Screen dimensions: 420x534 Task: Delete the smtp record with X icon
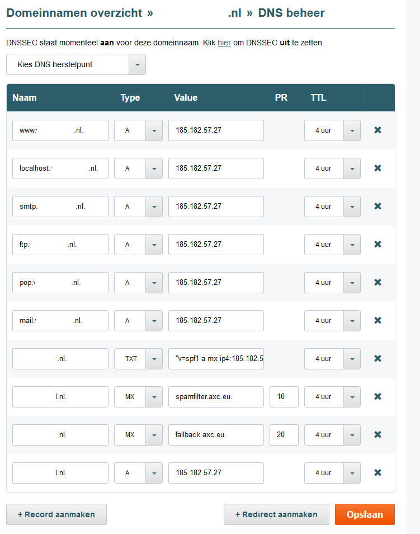tap(377, 206)
